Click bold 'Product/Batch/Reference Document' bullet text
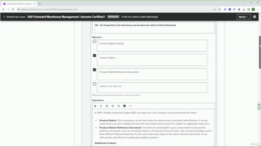Image resolution: width=261 pixels, height=147 pixels. pyautogui.click(x=120, y=128)
